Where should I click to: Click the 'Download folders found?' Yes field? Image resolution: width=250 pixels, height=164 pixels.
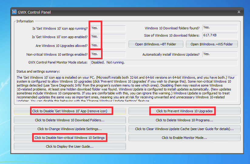(x=220, y=28)
